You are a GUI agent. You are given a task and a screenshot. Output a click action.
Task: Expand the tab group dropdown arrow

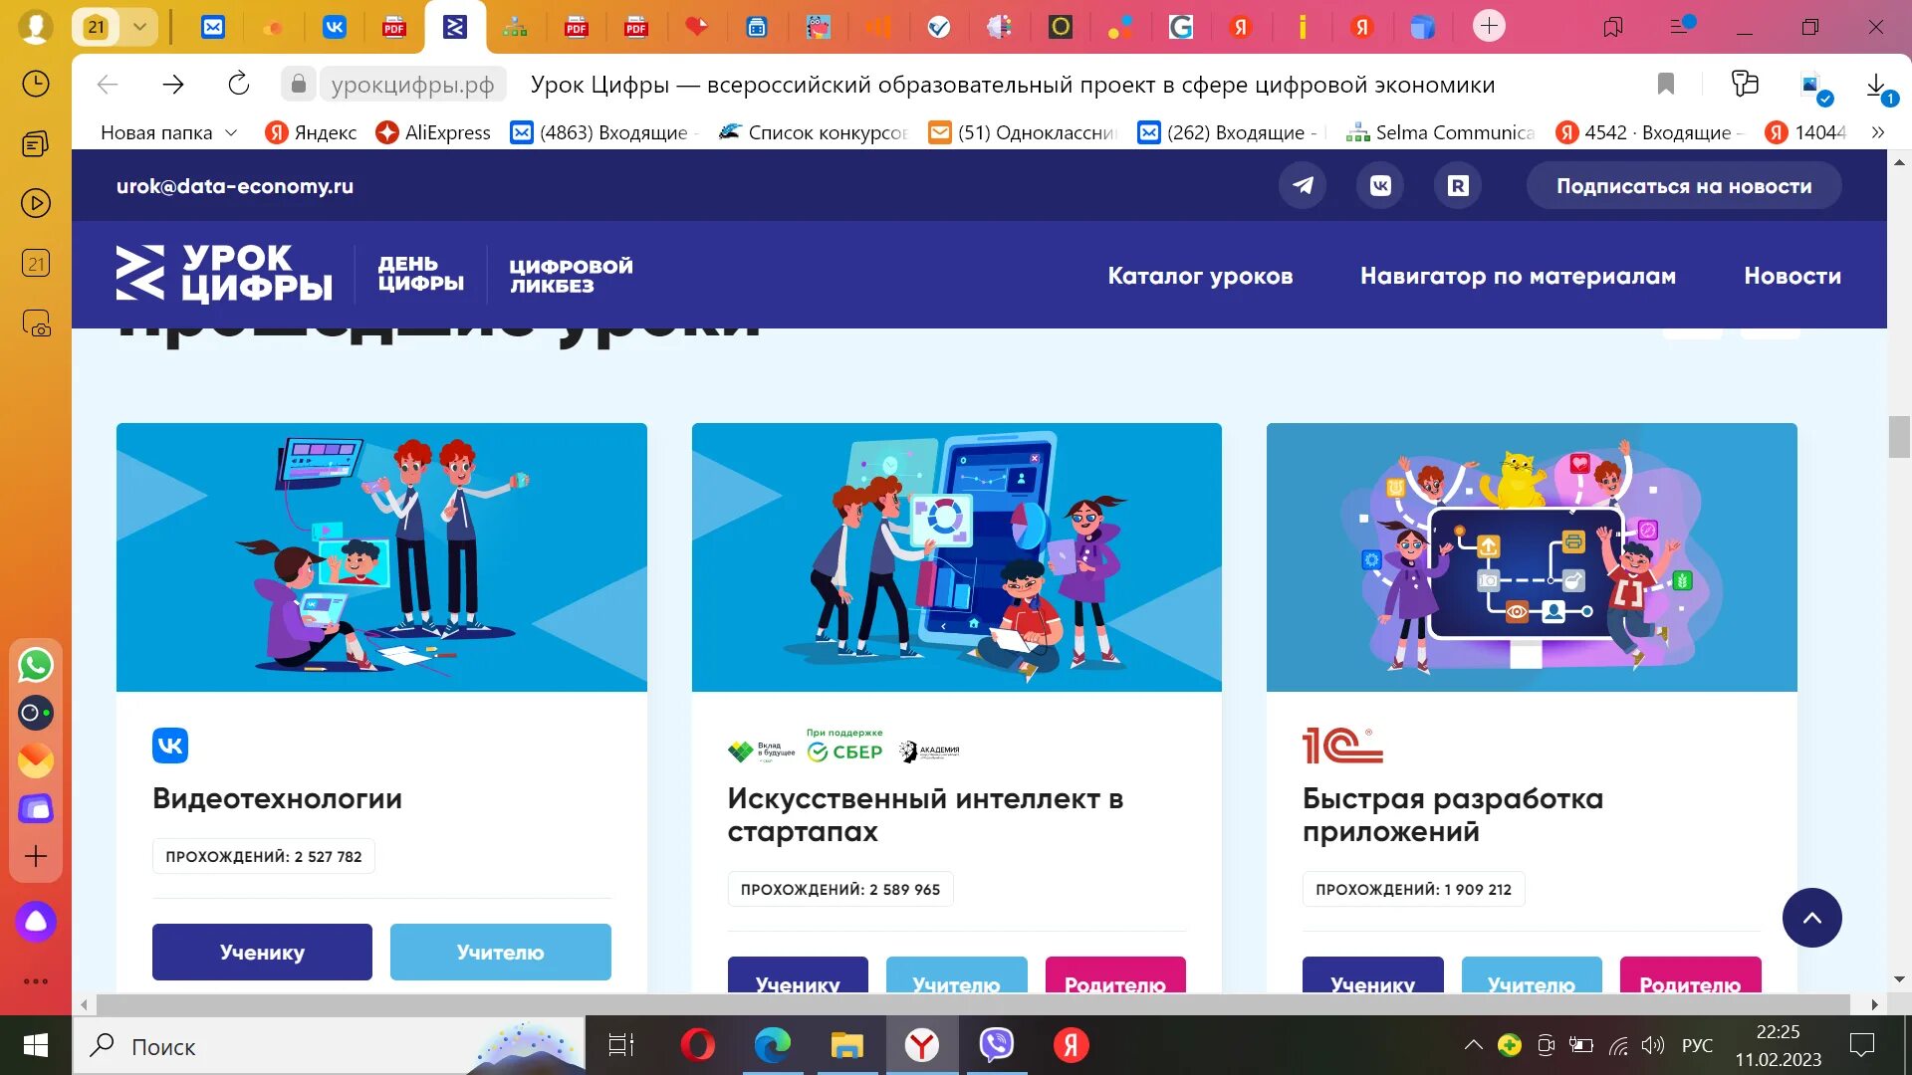(140, 27)
